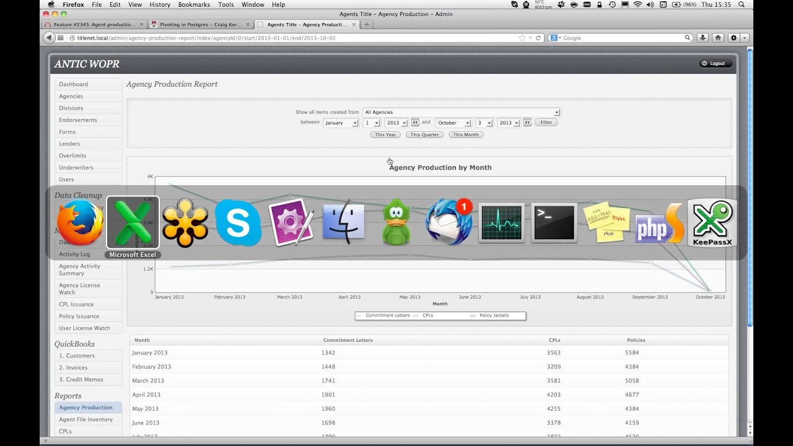Close the Pivoting in Postgres tab
Screen dimensions: 793x446
pyautogui.click(x=248, y=25)
